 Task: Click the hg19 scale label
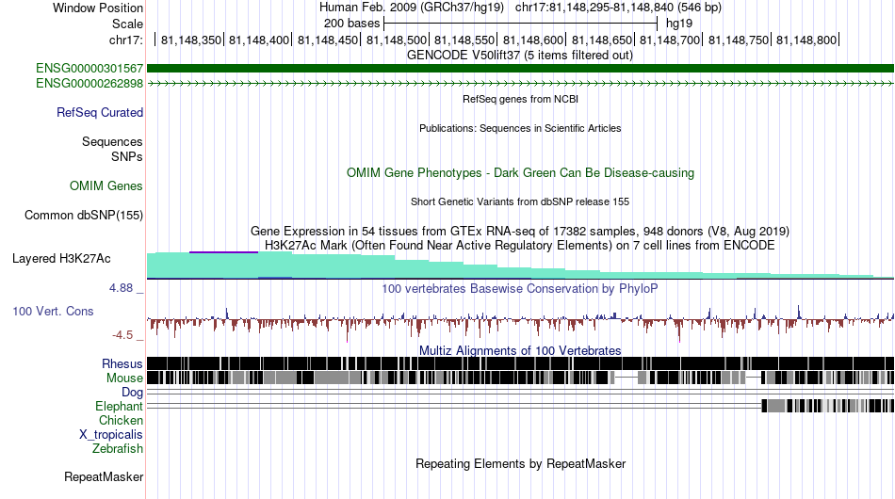679,24
